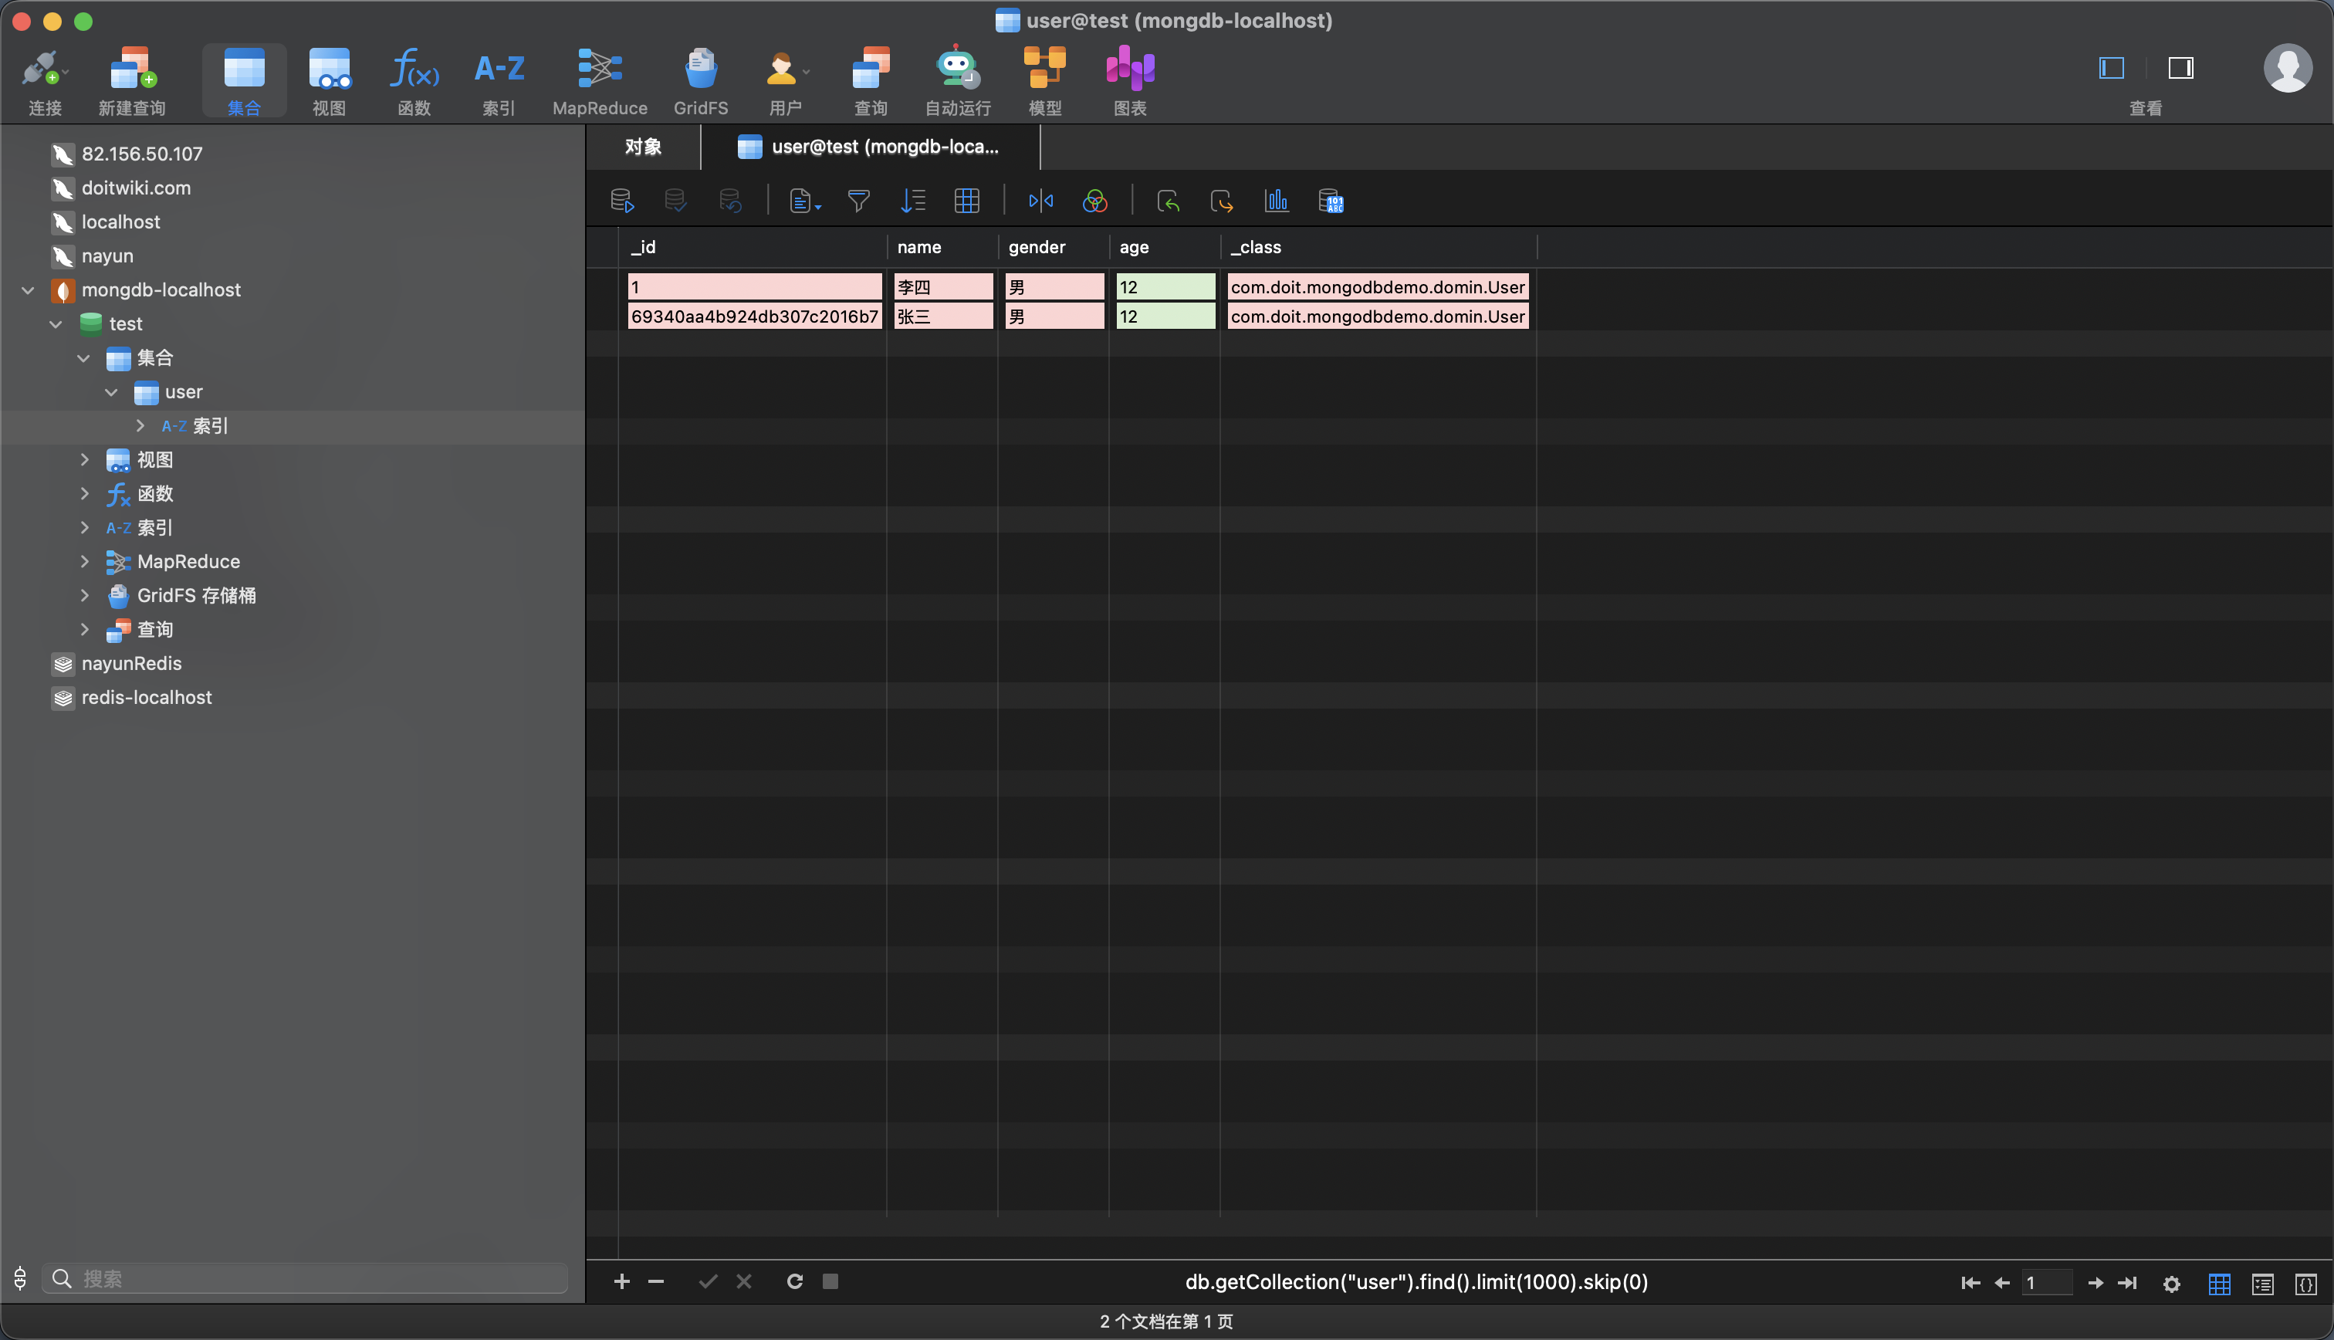Screen dimensions: 2334x1340
Task: Click the sort icon in the data toolbar
Action: (912, 201)
